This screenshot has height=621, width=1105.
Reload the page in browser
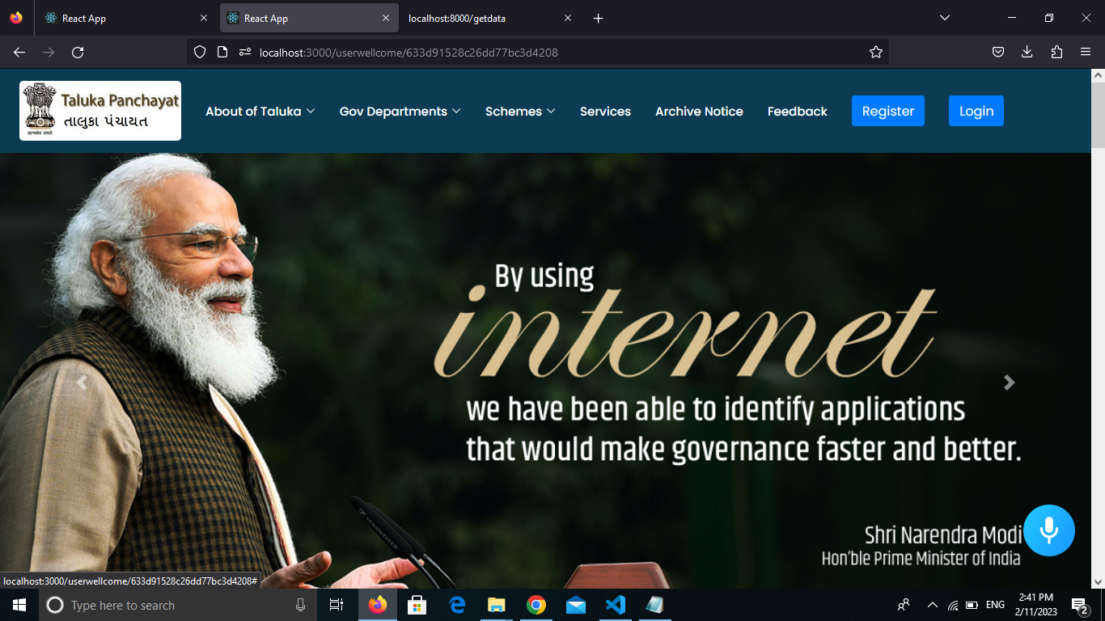coord(78,53)
